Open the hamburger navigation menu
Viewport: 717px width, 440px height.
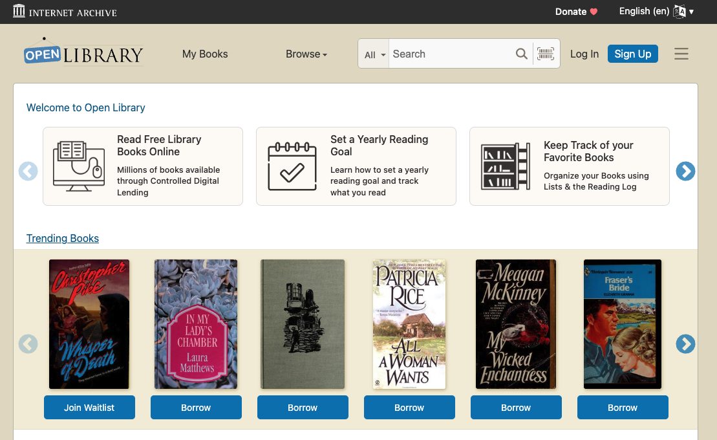pyautogui.click(x=681, y=54)
